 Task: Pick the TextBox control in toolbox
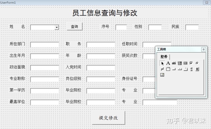point(174,63)
